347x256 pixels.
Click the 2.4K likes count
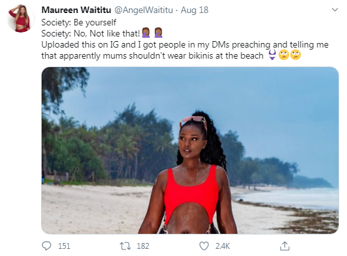click(223, 246)
